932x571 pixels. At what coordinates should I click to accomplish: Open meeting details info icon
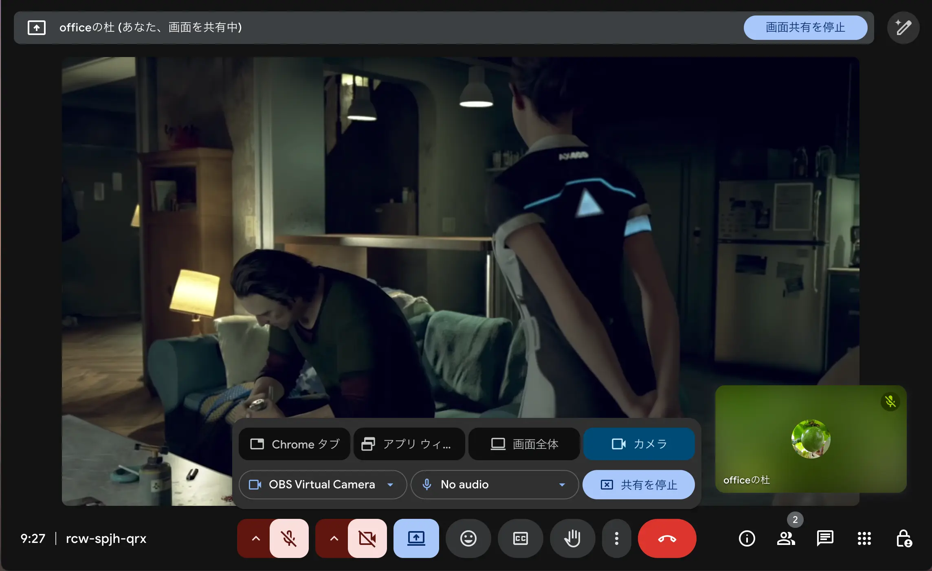point(747,538)
